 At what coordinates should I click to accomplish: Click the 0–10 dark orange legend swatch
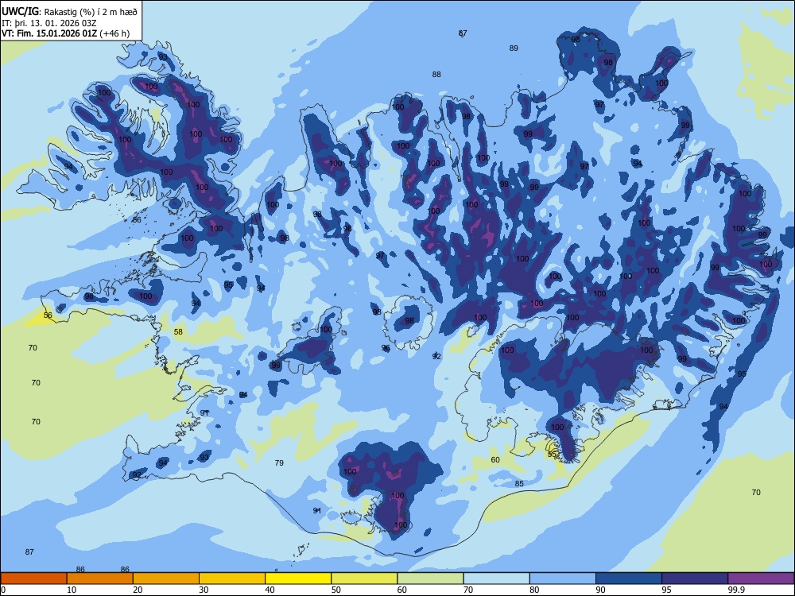[x=33, y=579]
